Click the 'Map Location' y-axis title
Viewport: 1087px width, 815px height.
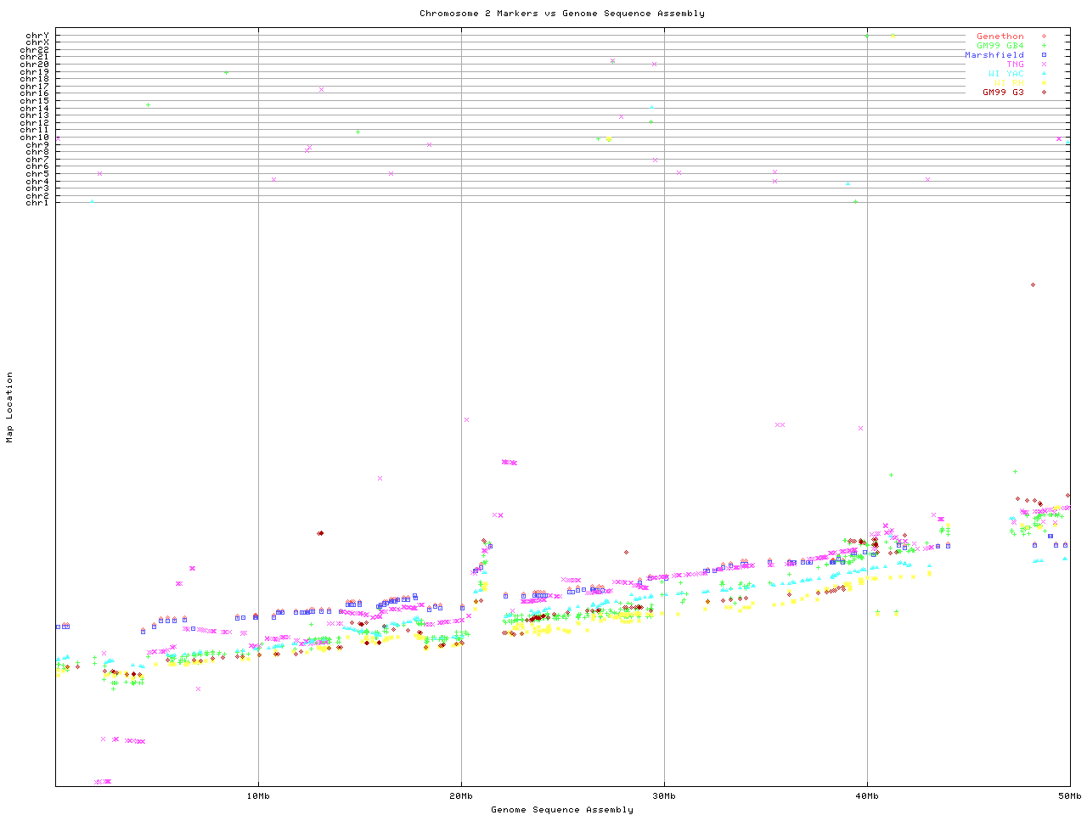coord(10,407)
